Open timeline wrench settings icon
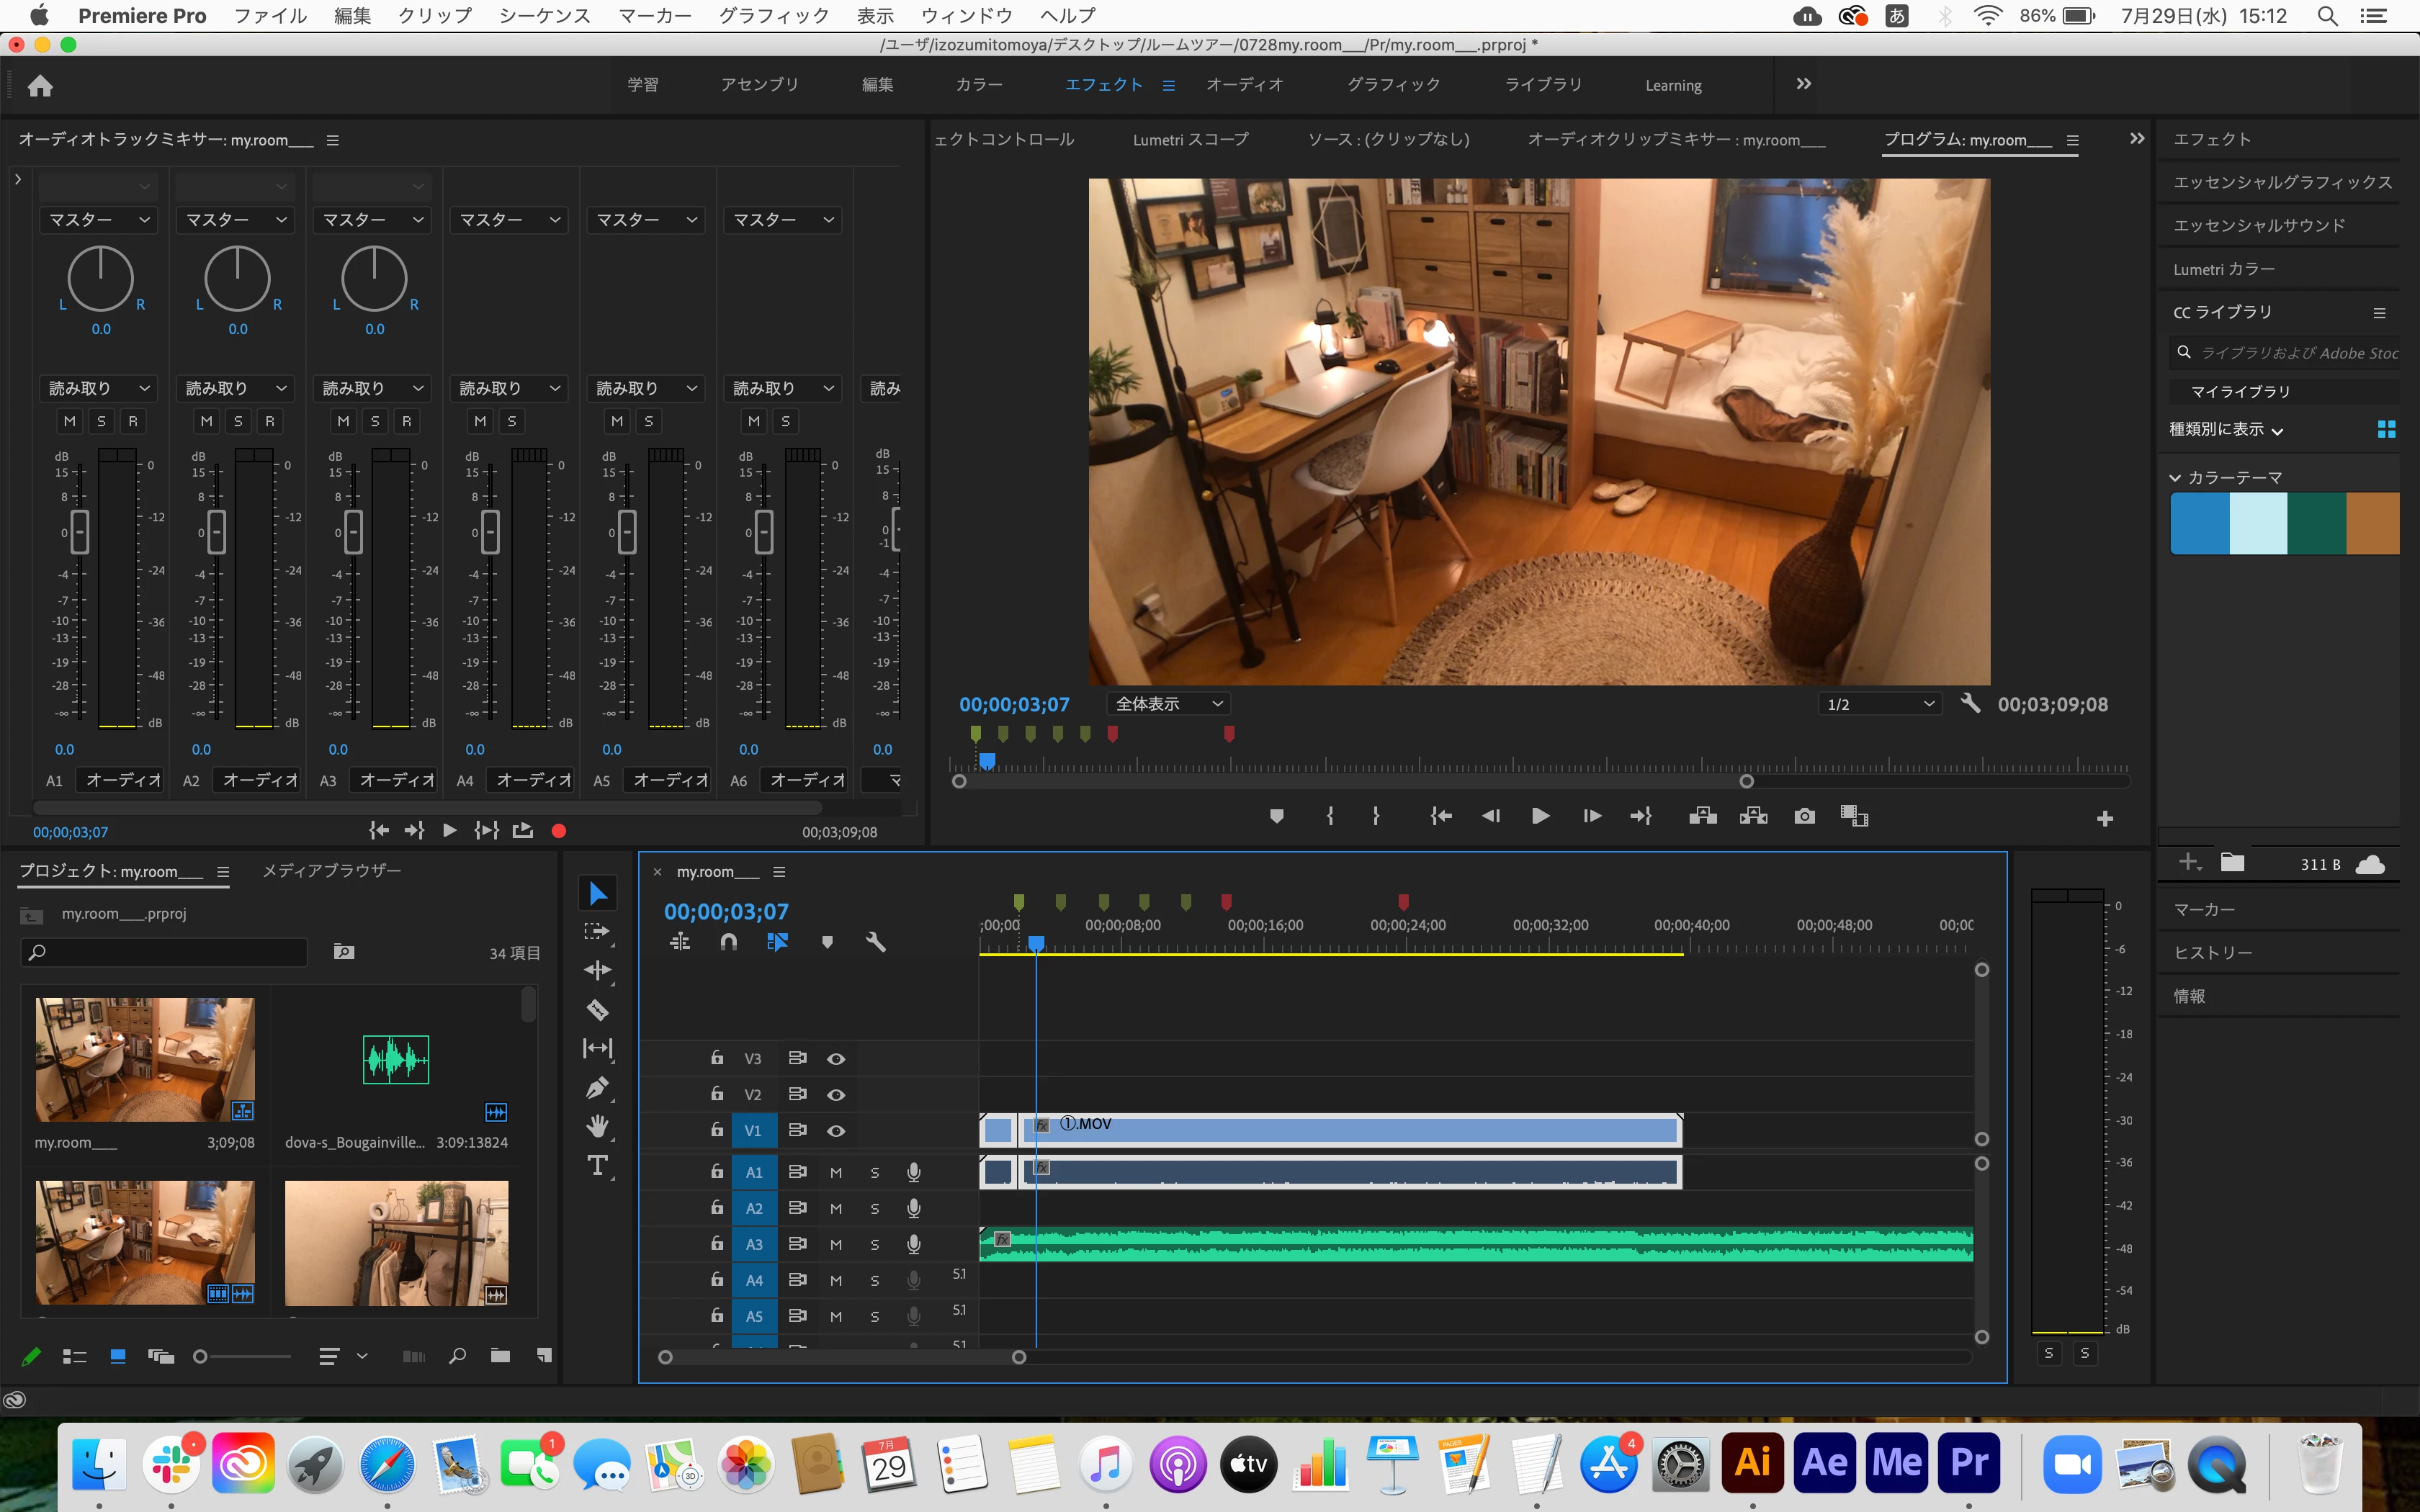 tap(875, 942)
